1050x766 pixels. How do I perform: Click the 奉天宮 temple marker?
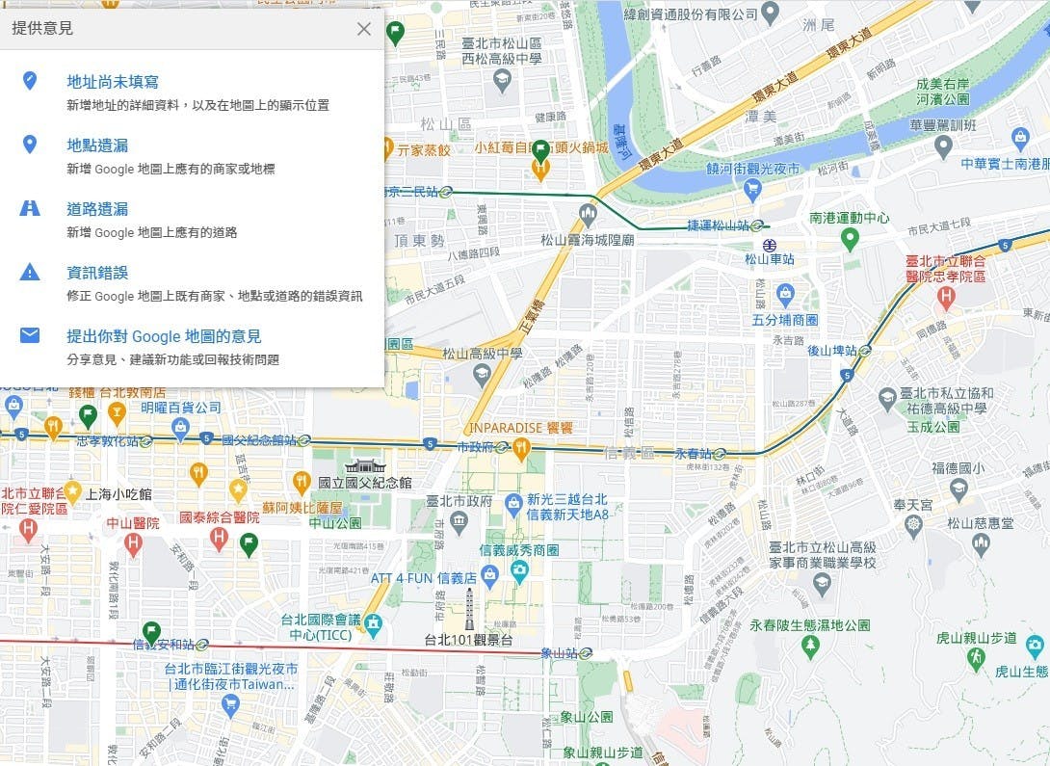coord(913,525)
